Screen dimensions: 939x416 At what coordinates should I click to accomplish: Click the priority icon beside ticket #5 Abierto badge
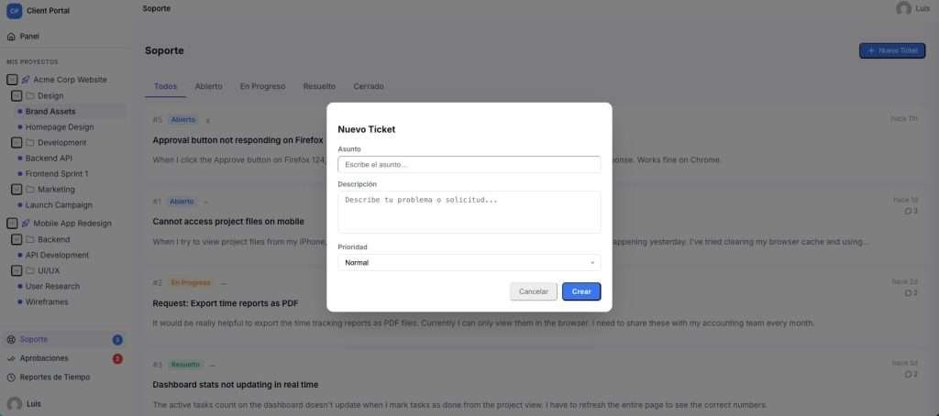[208, 120]
